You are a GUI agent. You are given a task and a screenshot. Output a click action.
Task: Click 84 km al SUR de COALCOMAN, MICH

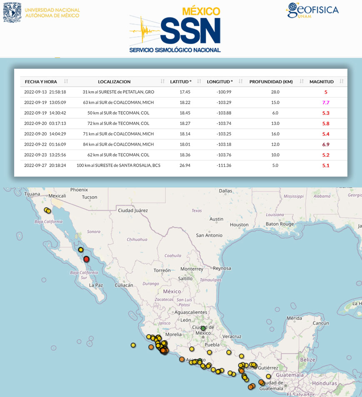(x=118, y=144)
